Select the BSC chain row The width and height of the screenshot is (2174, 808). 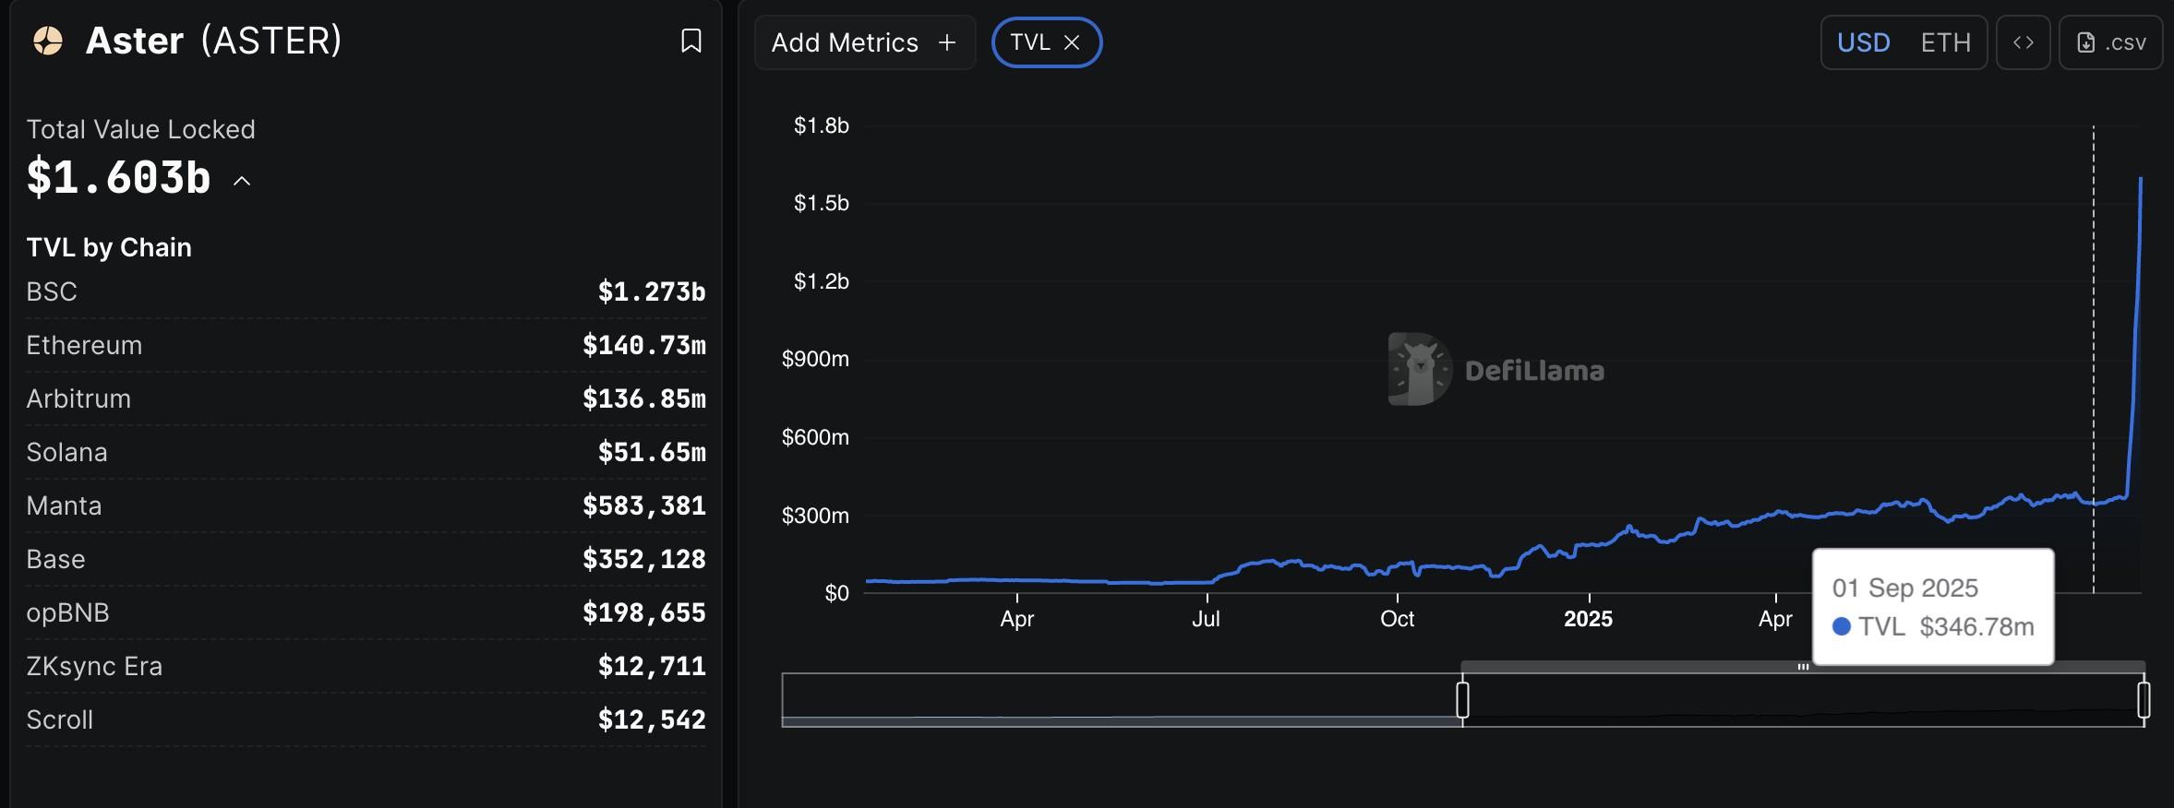coord(366,291)
